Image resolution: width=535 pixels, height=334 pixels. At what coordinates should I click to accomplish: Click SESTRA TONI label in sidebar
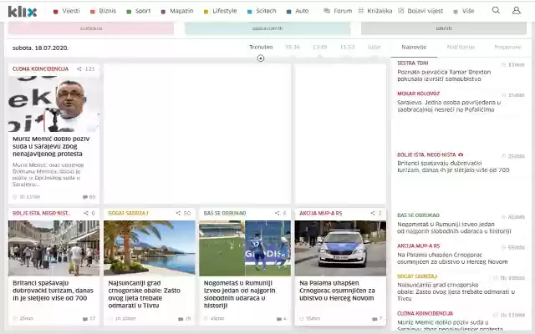412,63
